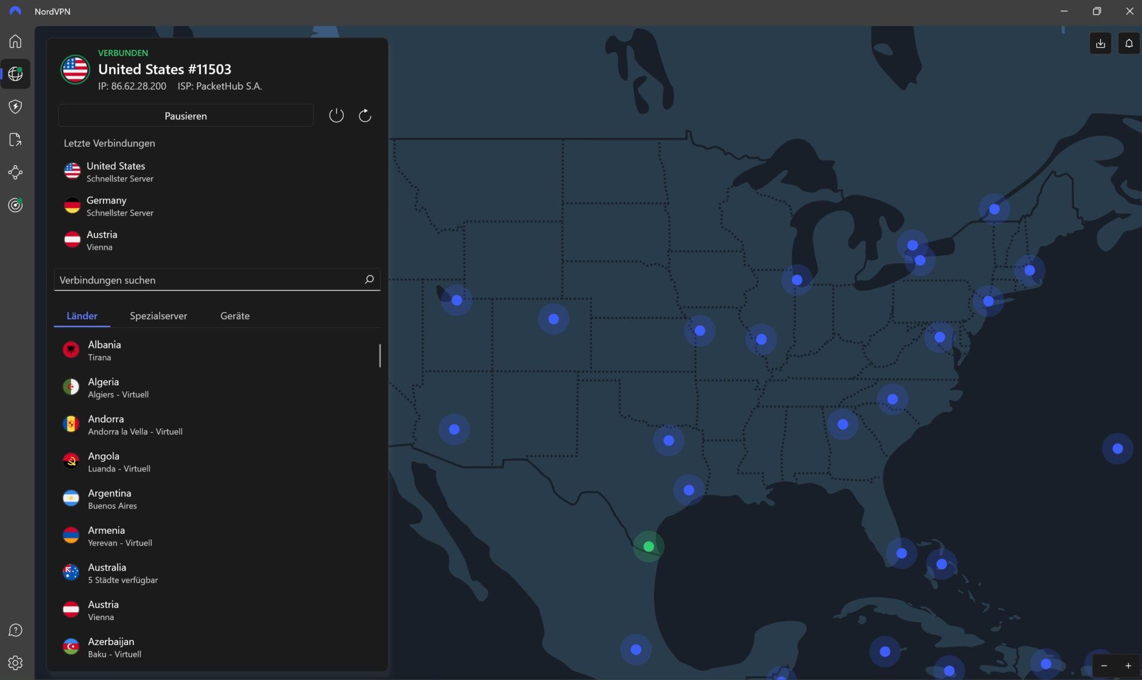Click the ISP: PacketHub S.A. text
Screen dimensions: 1142x680
pos(219,86)
